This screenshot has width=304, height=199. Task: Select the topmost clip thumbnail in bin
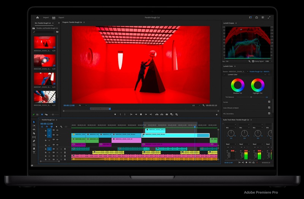44,42
